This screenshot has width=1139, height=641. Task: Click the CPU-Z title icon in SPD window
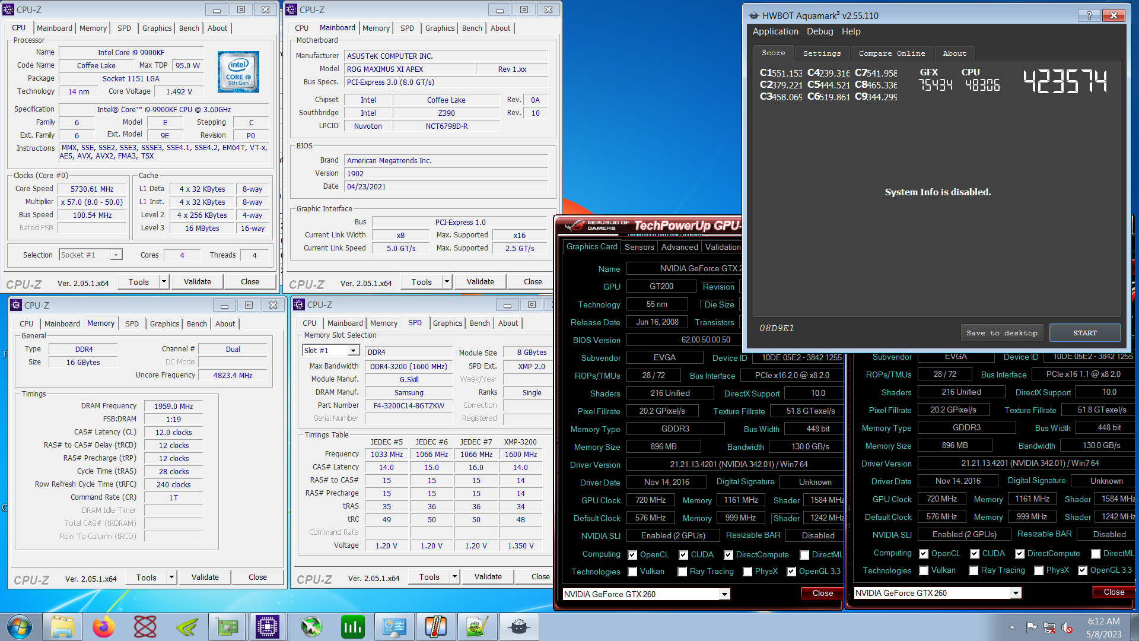click(299, 304)
